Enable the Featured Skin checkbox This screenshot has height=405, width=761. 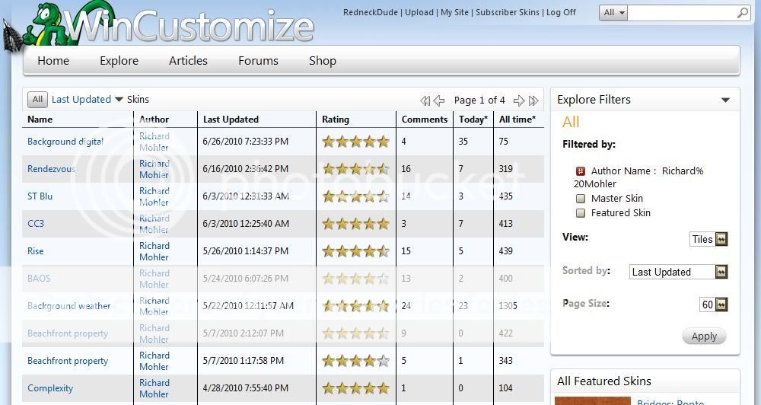pyautogui.click(x=581, y=213)
